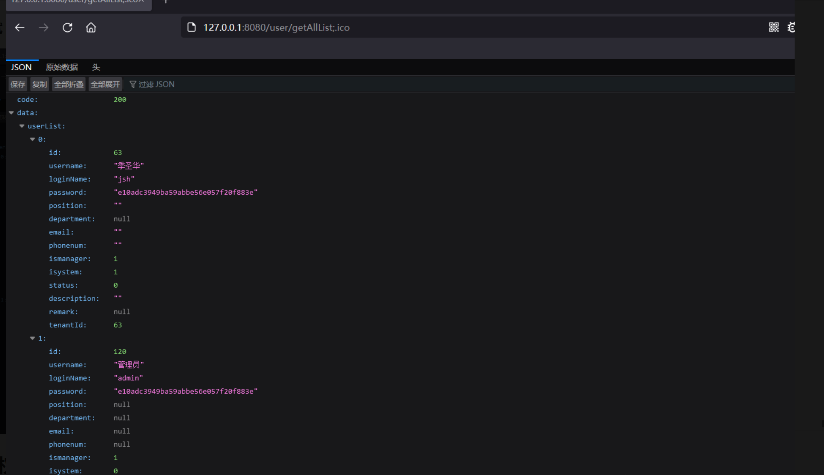Select the first user's id value 63
The width and height of the screenshot is (824, 475).
[x=118, y=153]
